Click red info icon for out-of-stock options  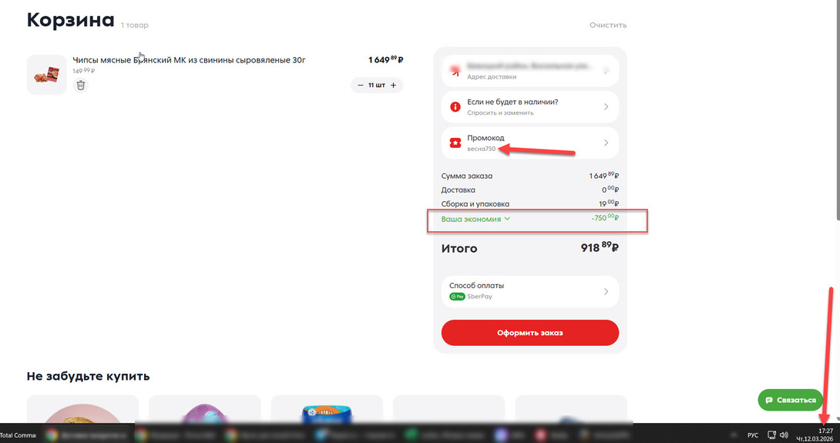point(455,106)
